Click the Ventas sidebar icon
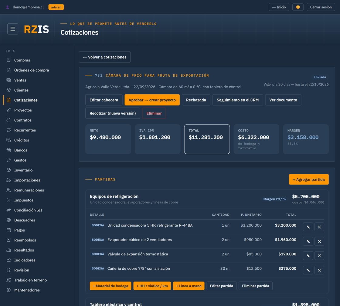Screen dimensions: 340x306 (x=9, y=80)
